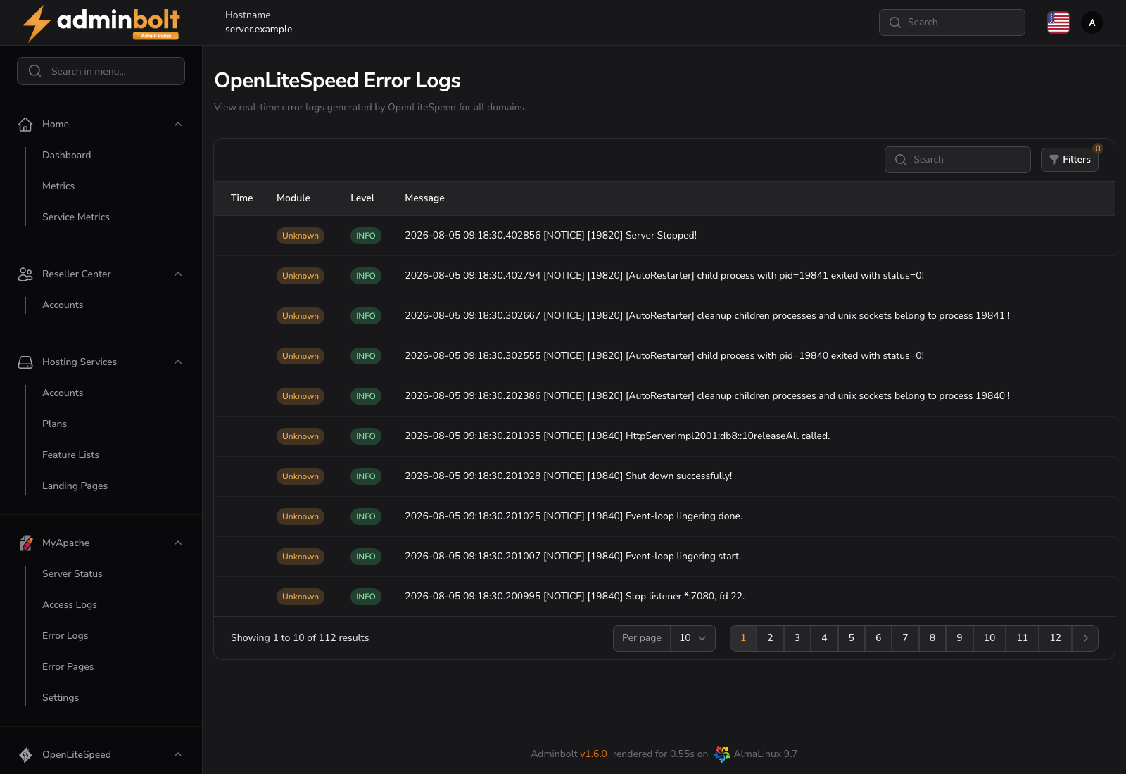Select current page 1 button
Image resolution: width=1126 pixels, height=774 pixels.
743,638
